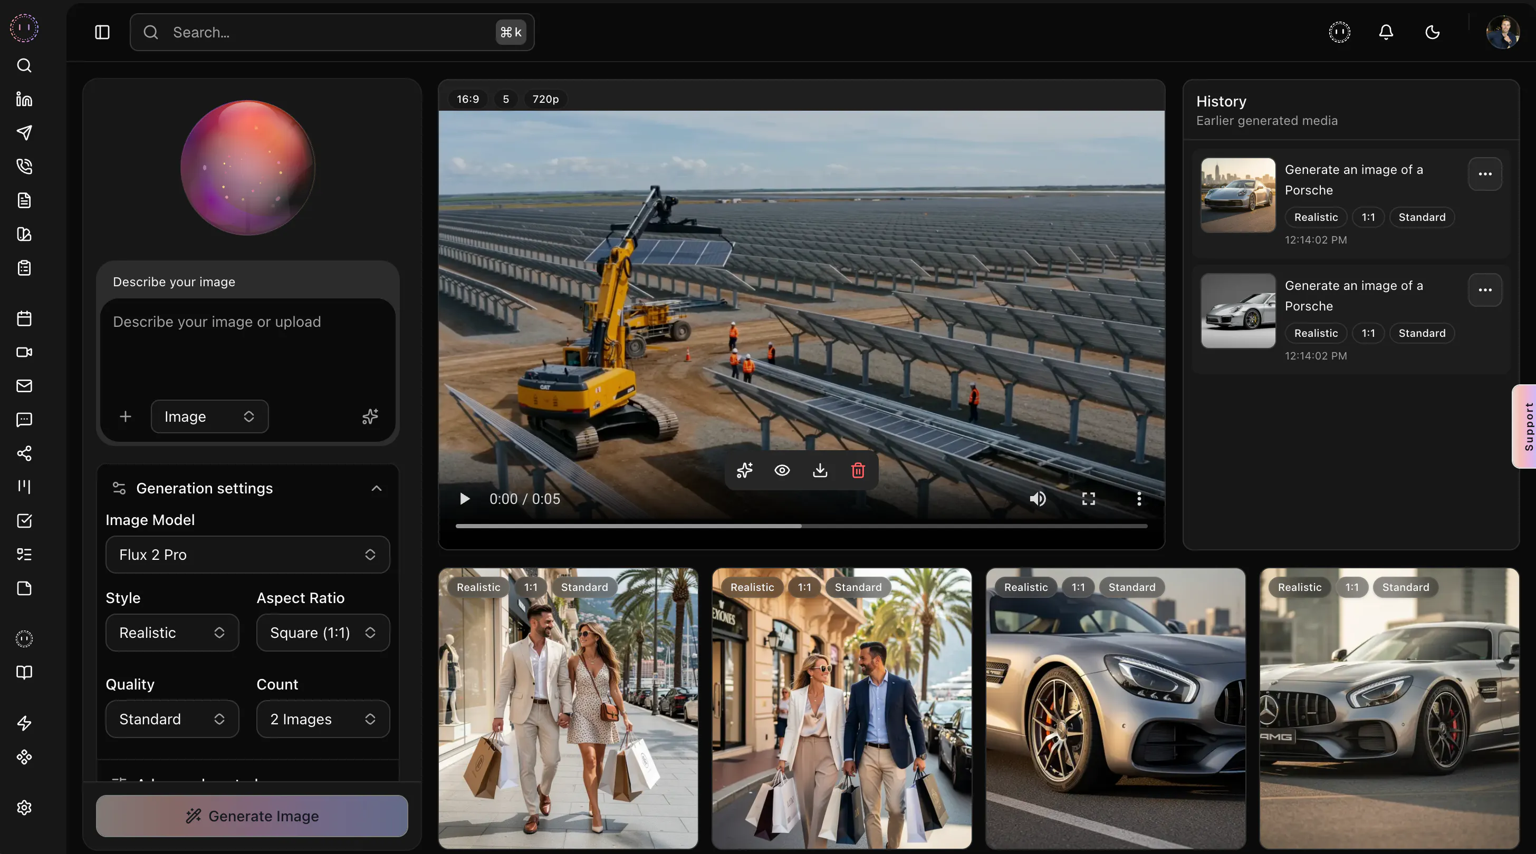Click the dashed face logo atop the sidebar
The image size is (1536, 854).
pyautogui.click(x=24, y=28)
